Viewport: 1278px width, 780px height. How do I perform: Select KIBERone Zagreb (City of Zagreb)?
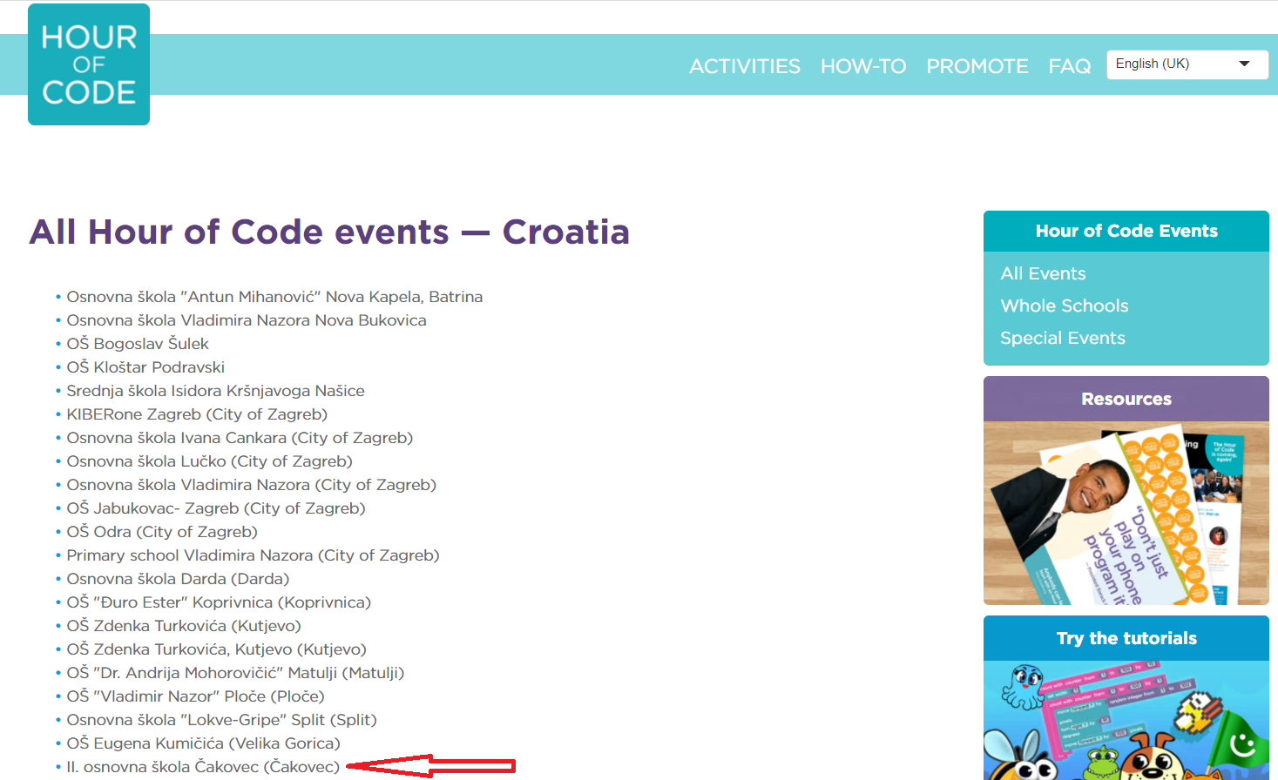pyautogui.click(x=197, y=414)
